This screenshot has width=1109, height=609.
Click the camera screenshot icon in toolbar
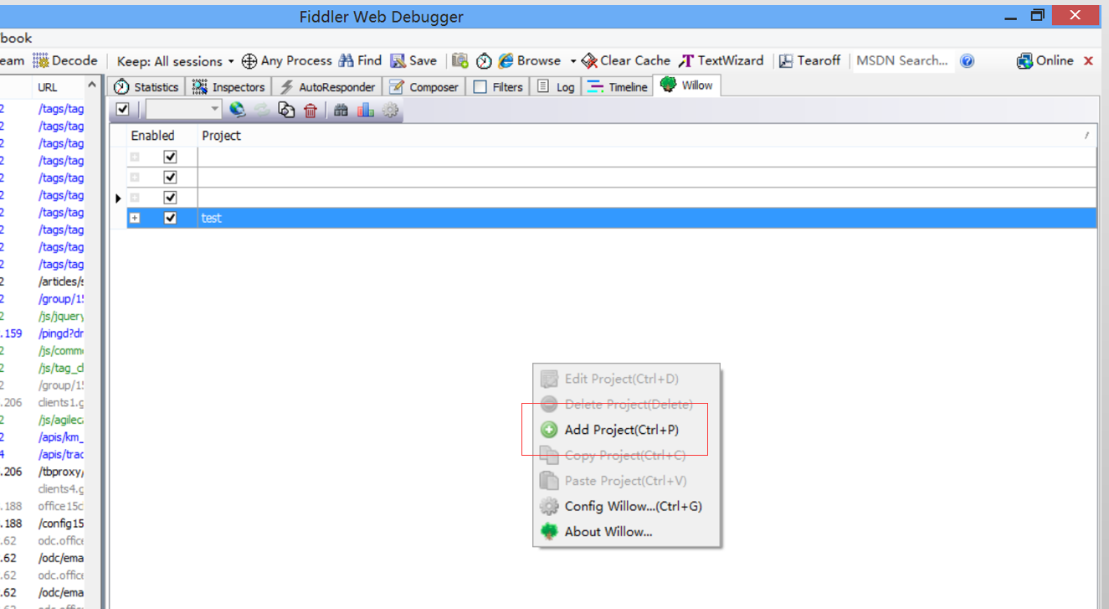pyautogui.click(x=460, y=60)
